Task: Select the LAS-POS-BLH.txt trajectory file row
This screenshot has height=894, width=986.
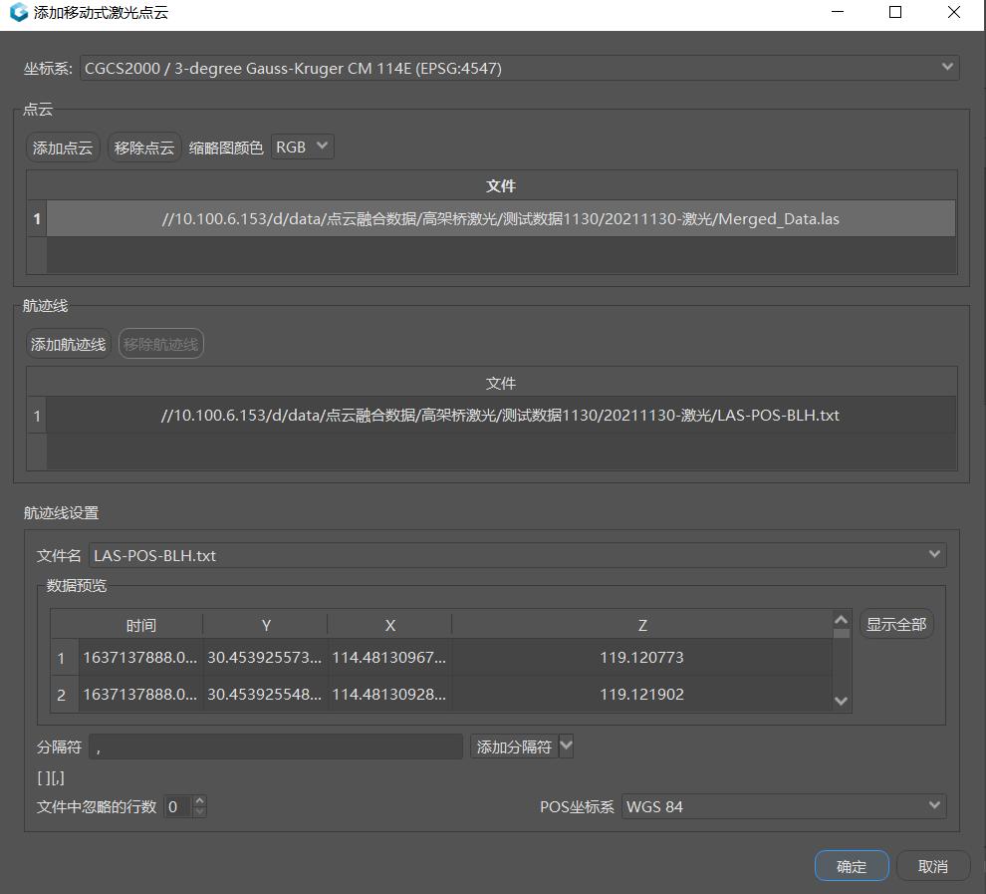Action: [x=501, y=416]
